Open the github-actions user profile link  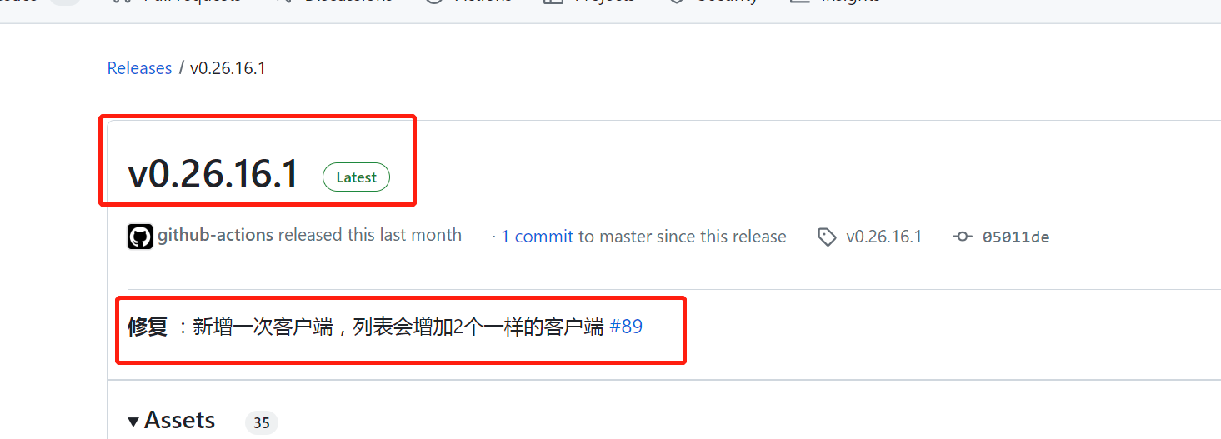click(215, 235)
